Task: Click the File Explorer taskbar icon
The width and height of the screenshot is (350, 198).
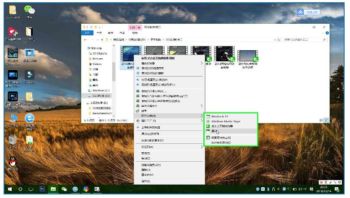Action: point(53,189)
